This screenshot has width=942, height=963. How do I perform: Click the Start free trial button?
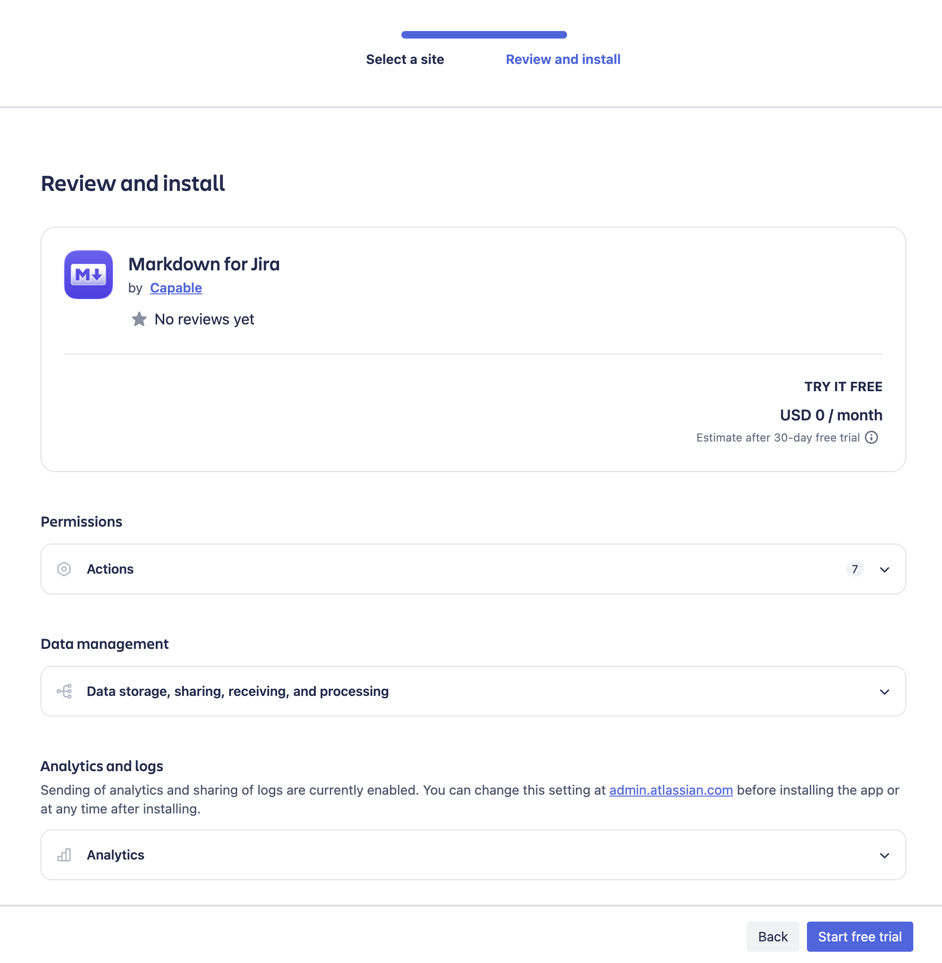[859, 936]
